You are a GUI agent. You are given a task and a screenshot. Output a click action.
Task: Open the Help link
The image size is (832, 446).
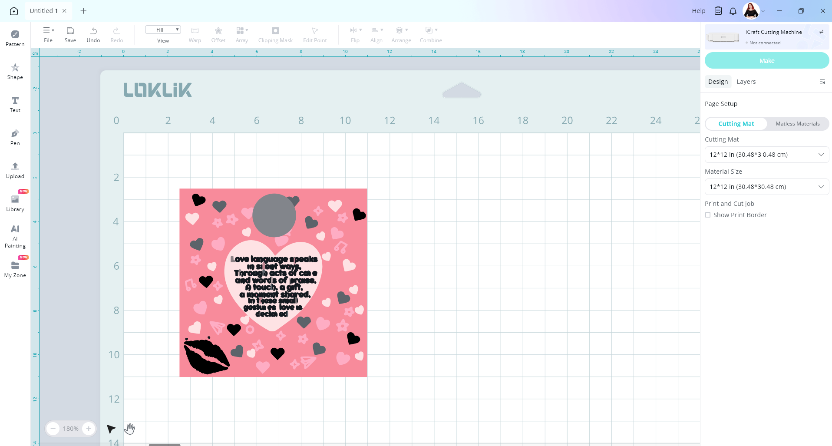[x=698, y=11]
